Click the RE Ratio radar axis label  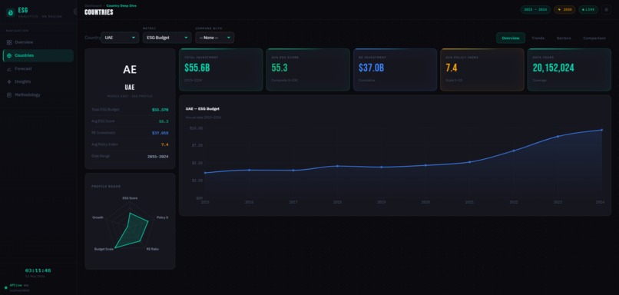[x=152, y=249]
